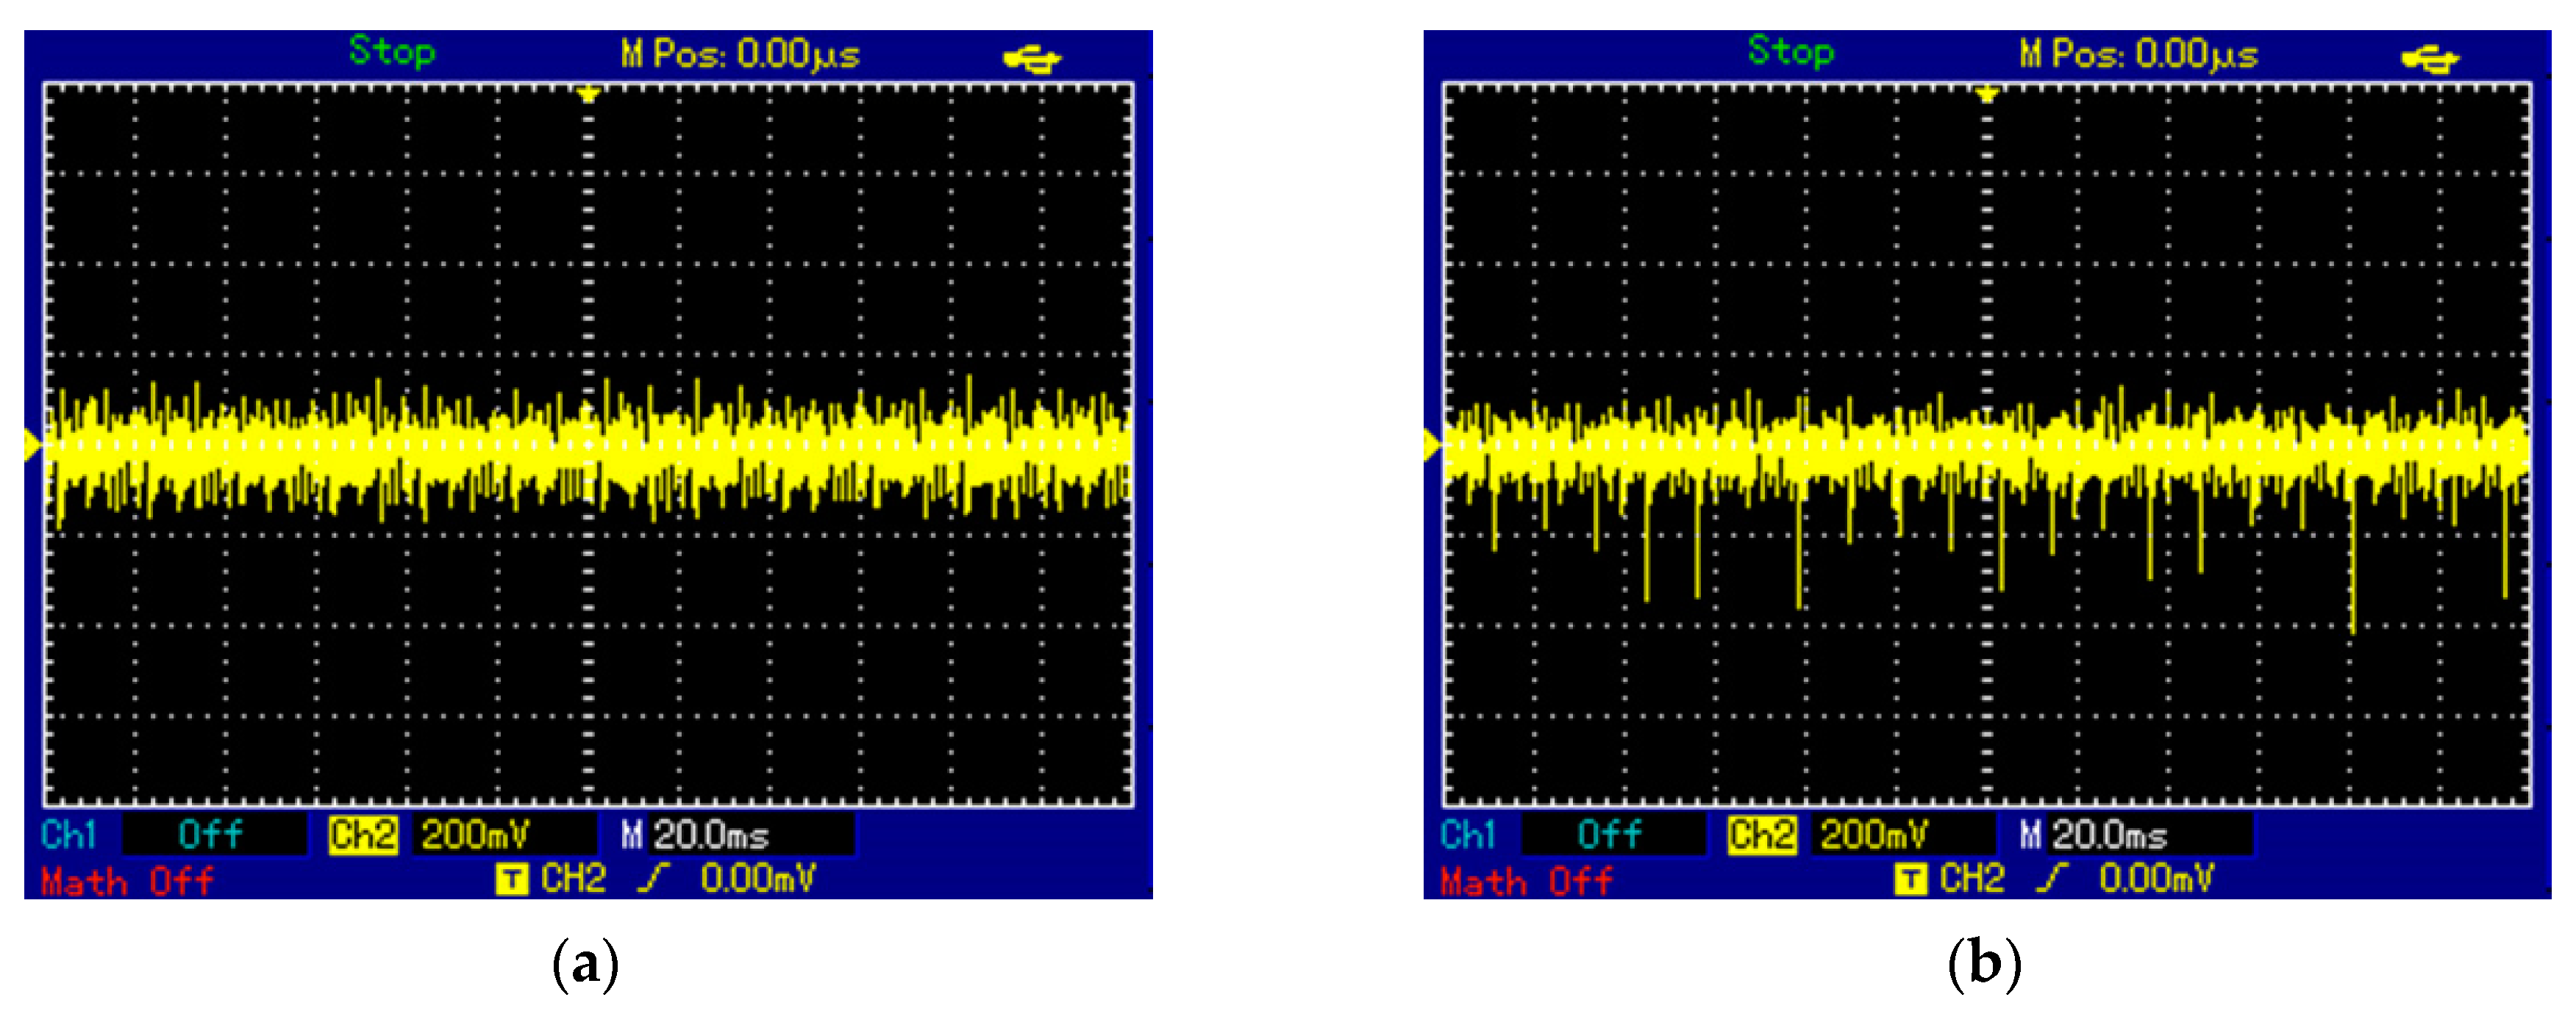
Task: Click the trigger T icon in screen (b)
Action: pyautogui.click(x=1910, y=879)
